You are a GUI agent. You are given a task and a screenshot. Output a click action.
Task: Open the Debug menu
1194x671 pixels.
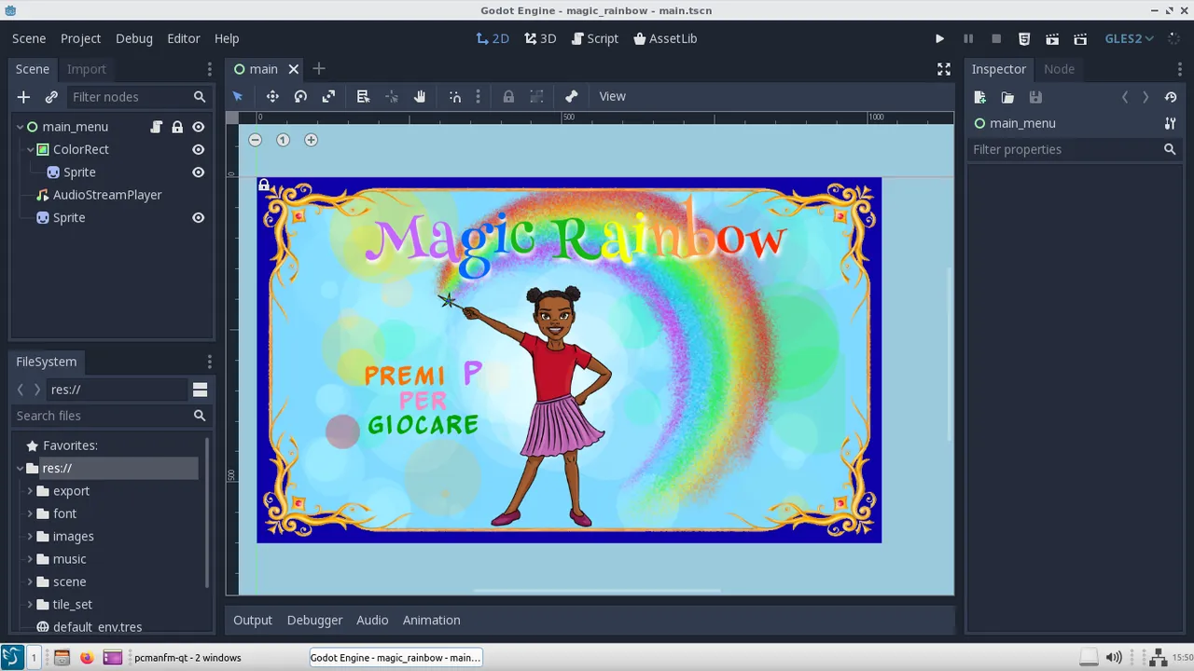click(x=134, y=38)
